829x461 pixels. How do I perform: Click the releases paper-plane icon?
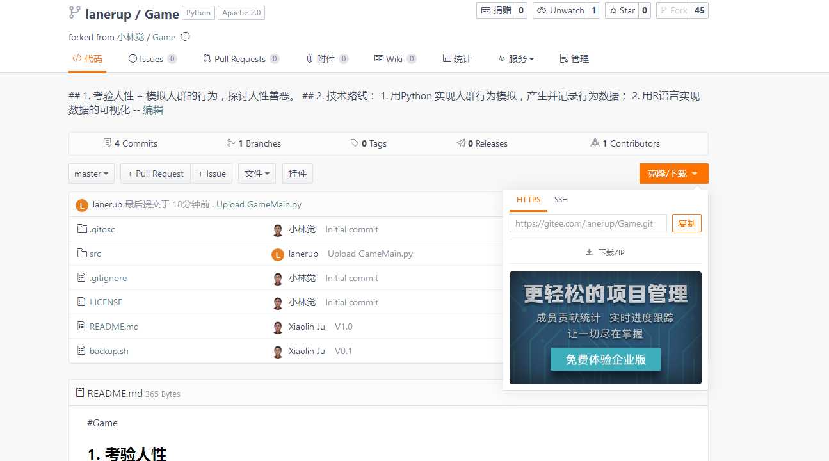tap(461, 143)
